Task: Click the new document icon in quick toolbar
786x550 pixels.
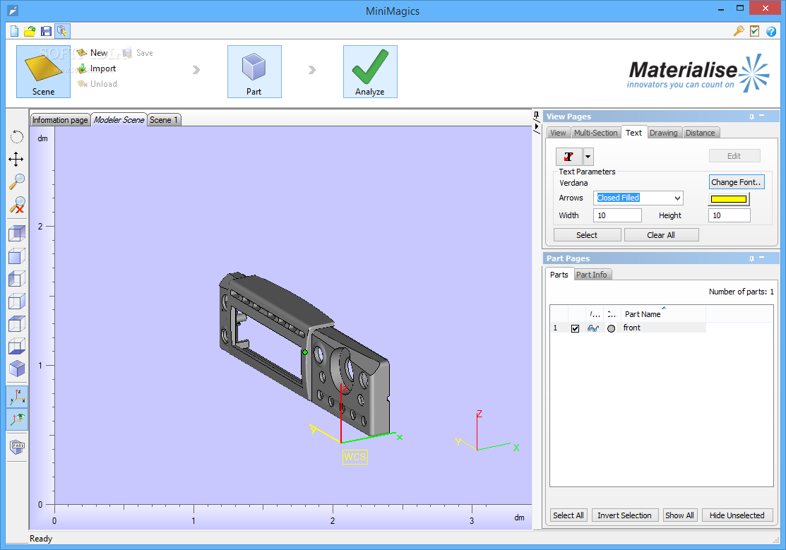Action: coord(14,31)
